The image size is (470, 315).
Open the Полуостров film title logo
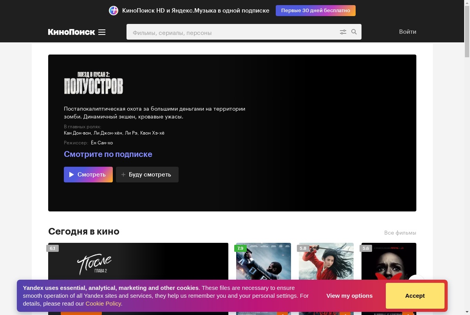94,83
